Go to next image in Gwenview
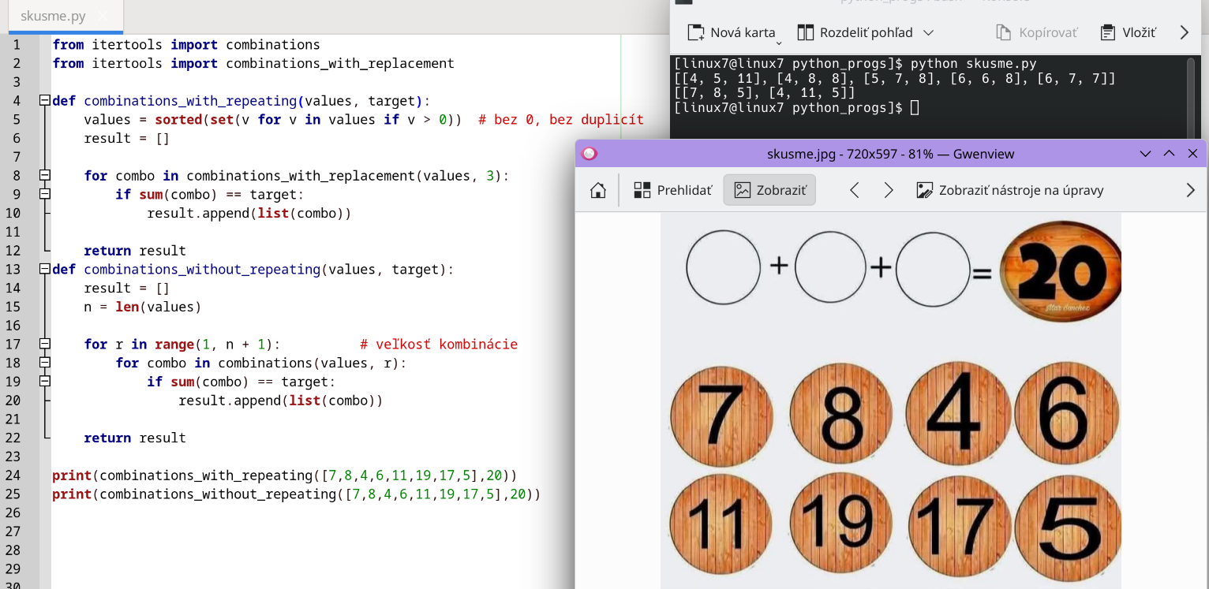The image size is (1209, 589). pyautogui.click(x=889, y=190)
